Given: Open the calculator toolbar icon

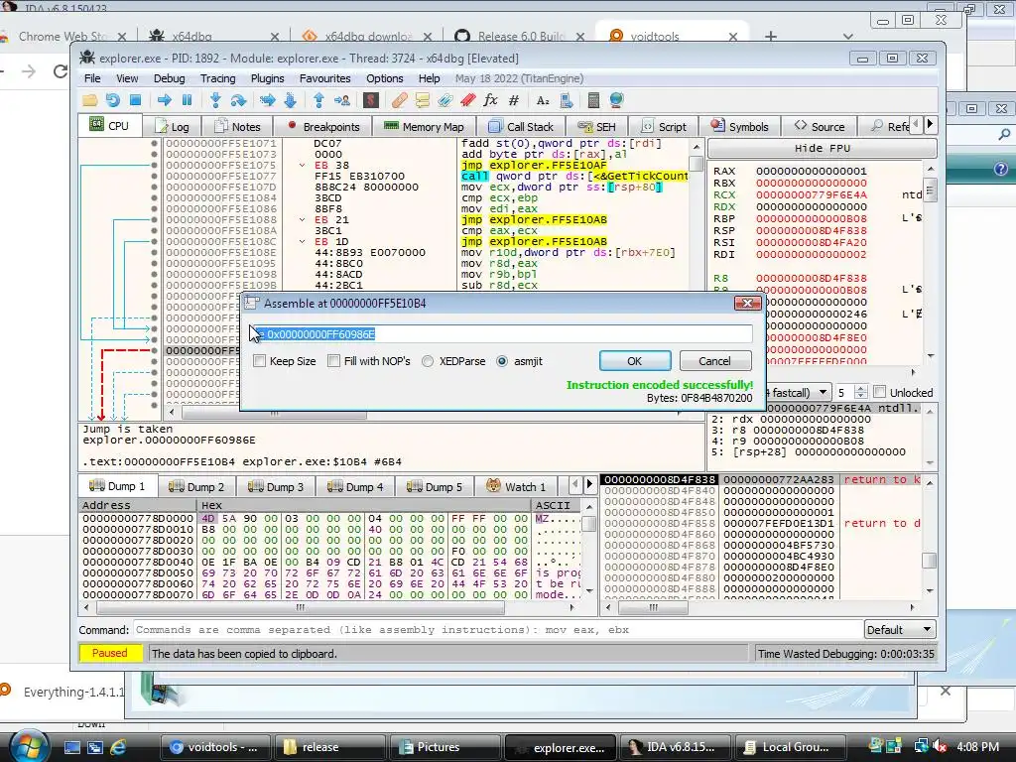Looking at the screenshot, I should pos(593,100).
